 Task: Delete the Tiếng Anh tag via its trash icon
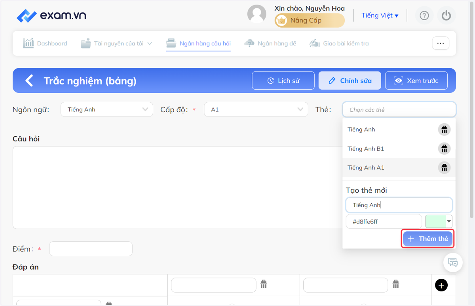click(x=444, y=130)
